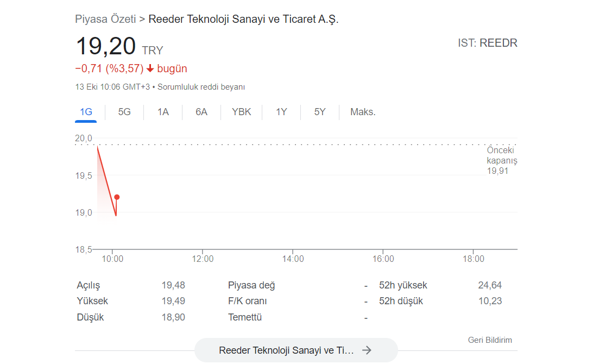View the 5Y five-year chart
This screenshot has width=605, height=364.
[x=320, y=112]
